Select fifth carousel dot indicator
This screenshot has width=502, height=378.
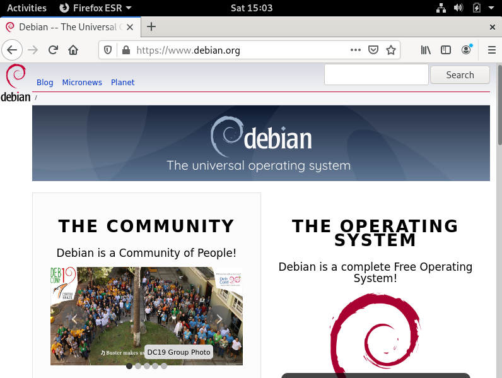164,366
